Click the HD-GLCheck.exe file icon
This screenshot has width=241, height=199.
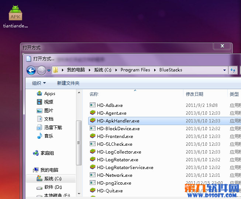[93, 144]
